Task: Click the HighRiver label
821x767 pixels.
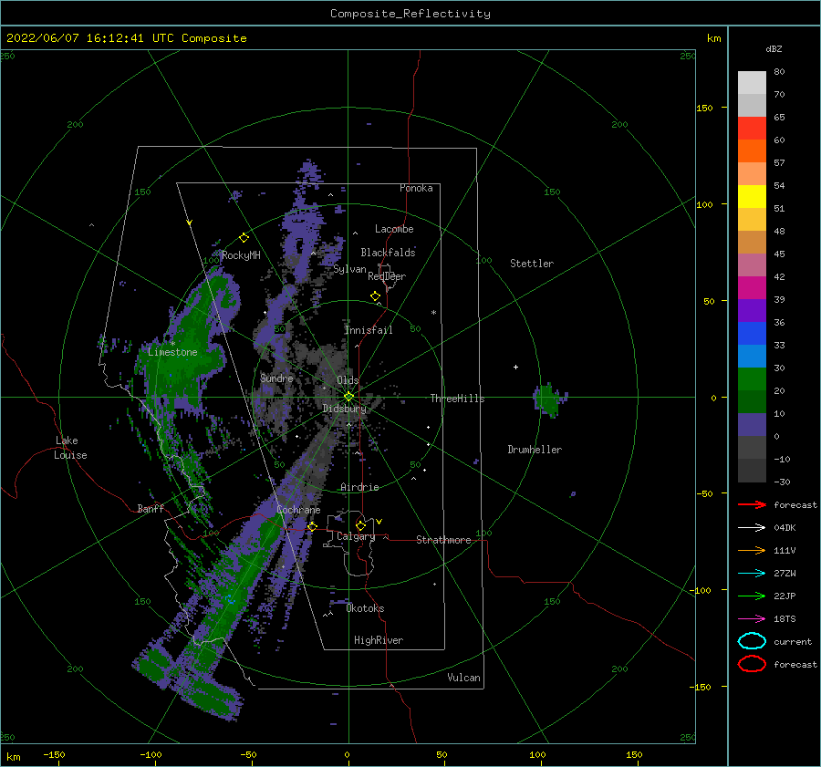Action: point(378,641)
